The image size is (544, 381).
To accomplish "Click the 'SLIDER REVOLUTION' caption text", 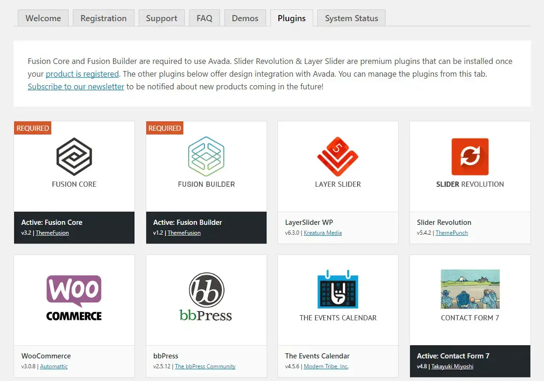I will coord(470,184).
